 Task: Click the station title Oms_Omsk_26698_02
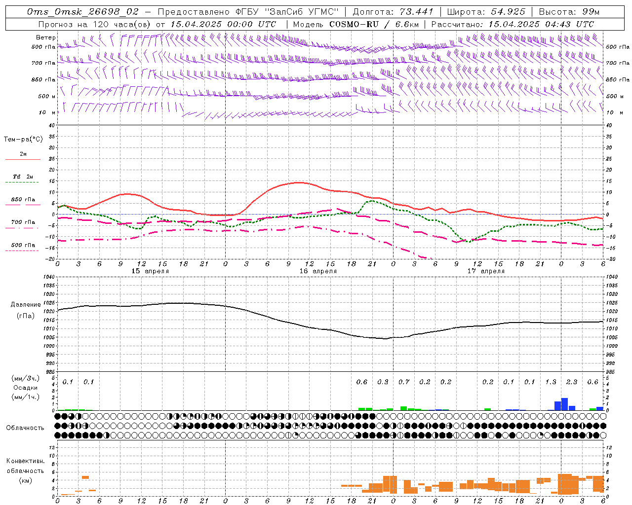click(x=83, y=11)
